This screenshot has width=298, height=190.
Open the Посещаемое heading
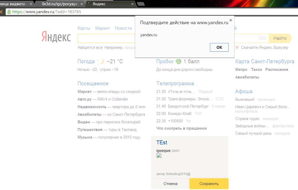click(x=93, y=83)
